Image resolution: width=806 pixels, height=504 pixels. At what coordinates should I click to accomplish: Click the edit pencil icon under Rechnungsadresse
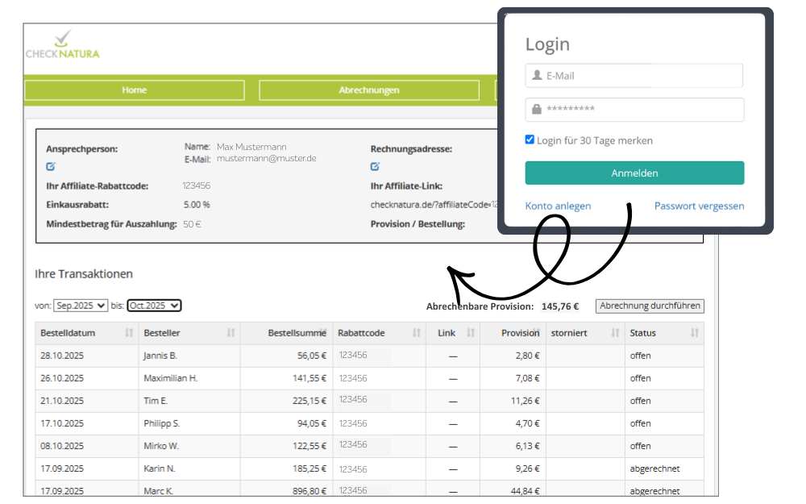[374, 166]
